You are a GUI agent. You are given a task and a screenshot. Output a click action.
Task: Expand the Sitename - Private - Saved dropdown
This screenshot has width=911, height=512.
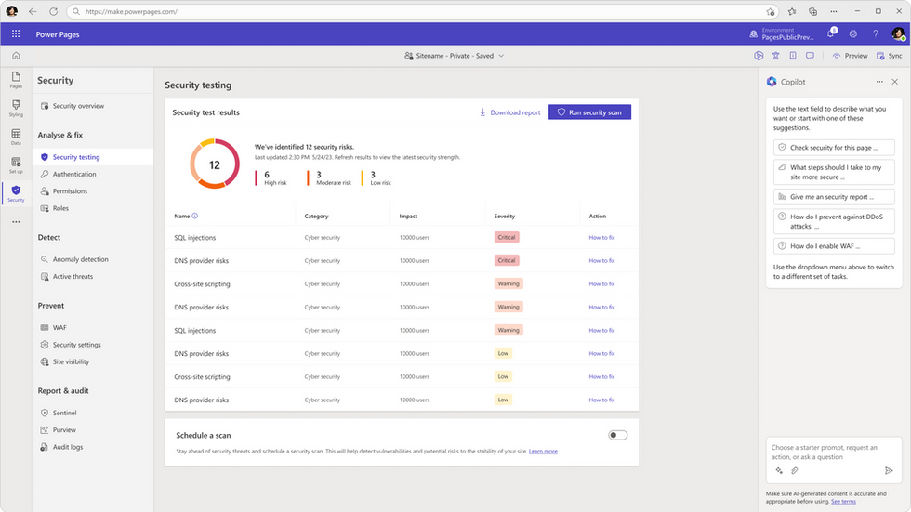(454, 56)
